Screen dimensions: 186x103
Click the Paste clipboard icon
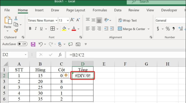pyautogui.click(x=8, y=20)
